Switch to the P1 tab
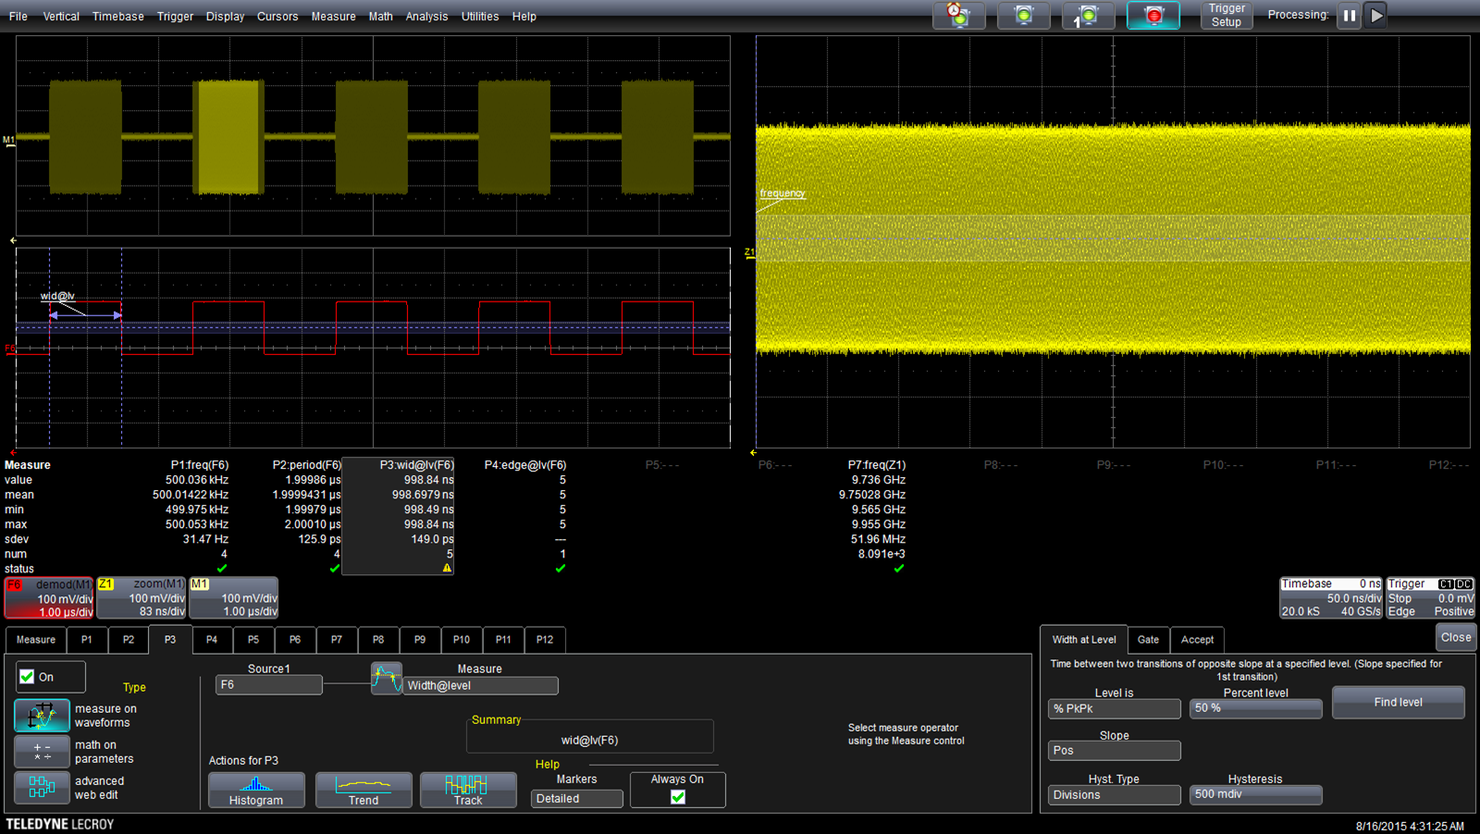This screenshot has width=1480, height=834. tap(87, 640)
